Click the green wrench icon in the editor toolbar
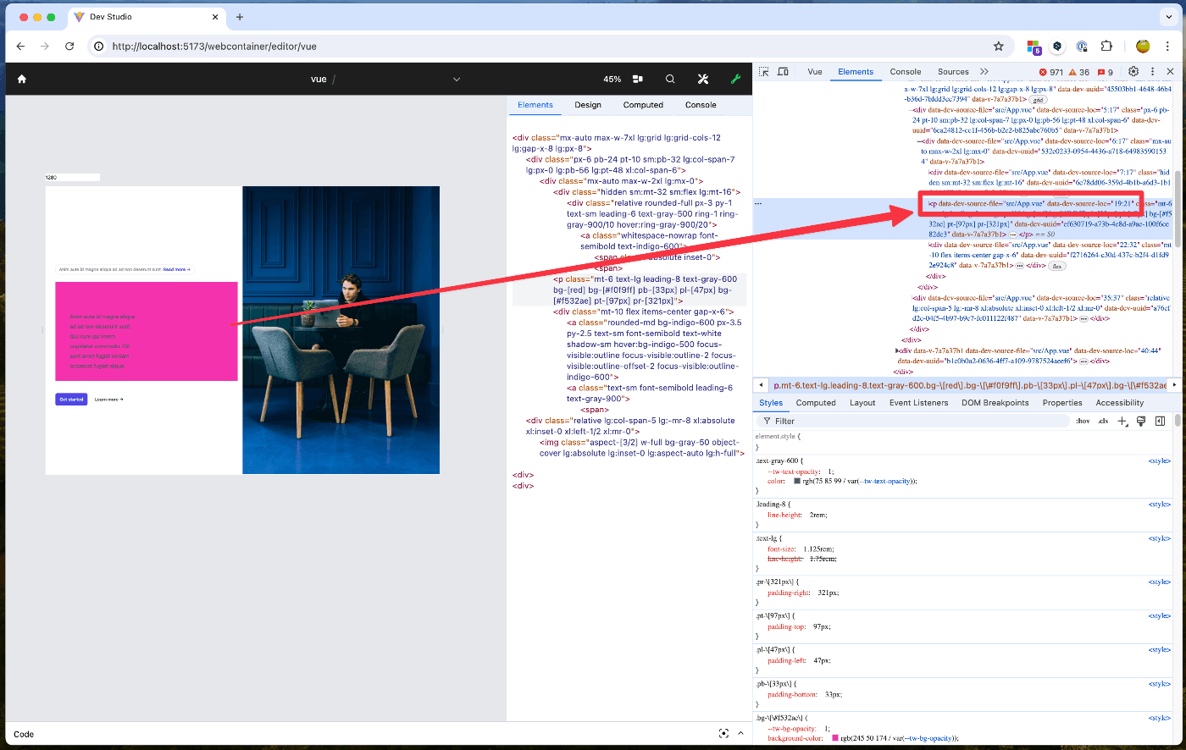This screenshot has width=1186, height=750. pos(735,79)
